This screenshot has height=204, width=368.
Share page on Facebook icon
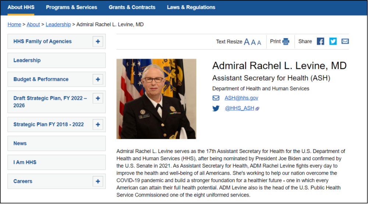[321, 41]
